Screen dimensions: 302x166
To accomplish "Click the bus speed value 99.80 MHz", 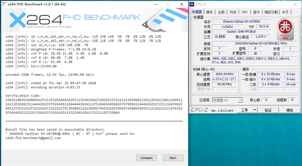I will 225,84.
